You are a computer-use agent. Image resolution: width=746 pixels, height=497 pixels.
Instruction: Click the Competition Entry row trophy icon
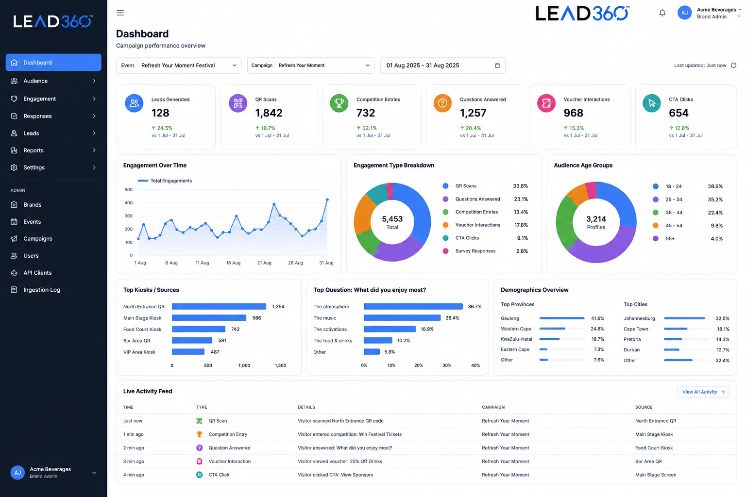point(199,434)
